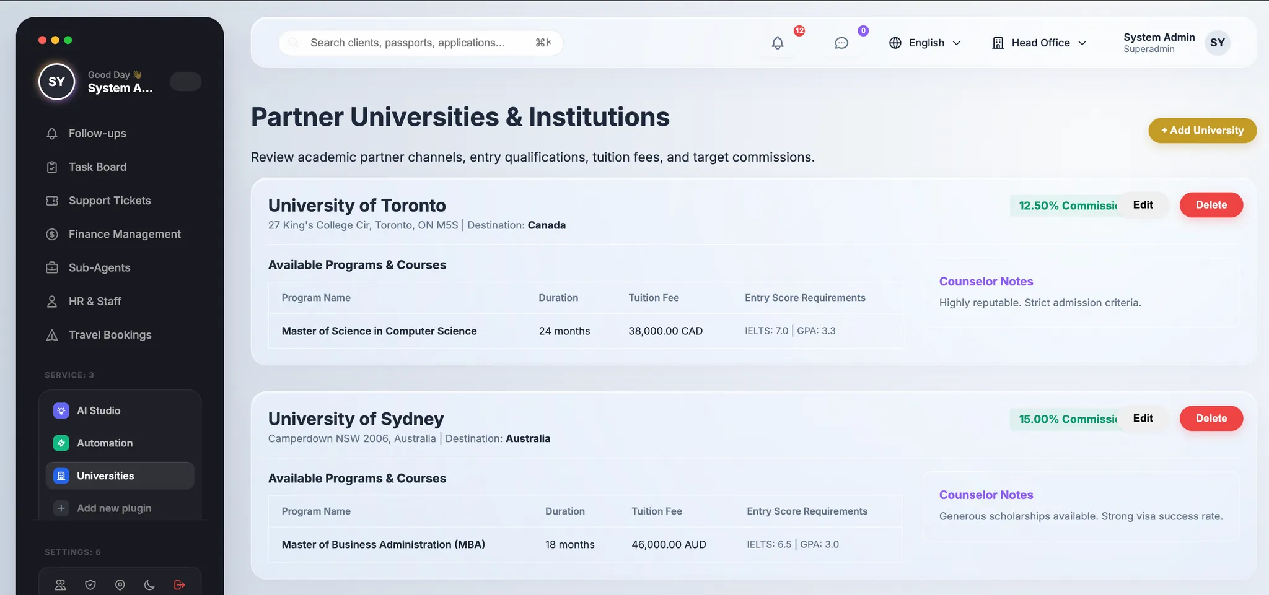Click System Admin name in the top bar
Screen dimensions: 1269x595
coord(1159,37)
